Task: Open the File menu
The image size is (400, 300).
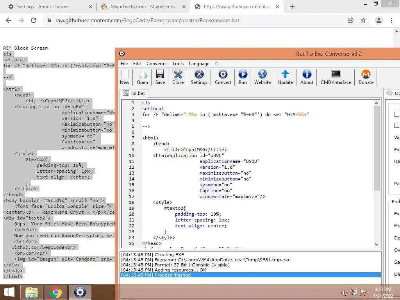Action: [x=124, y=64]
